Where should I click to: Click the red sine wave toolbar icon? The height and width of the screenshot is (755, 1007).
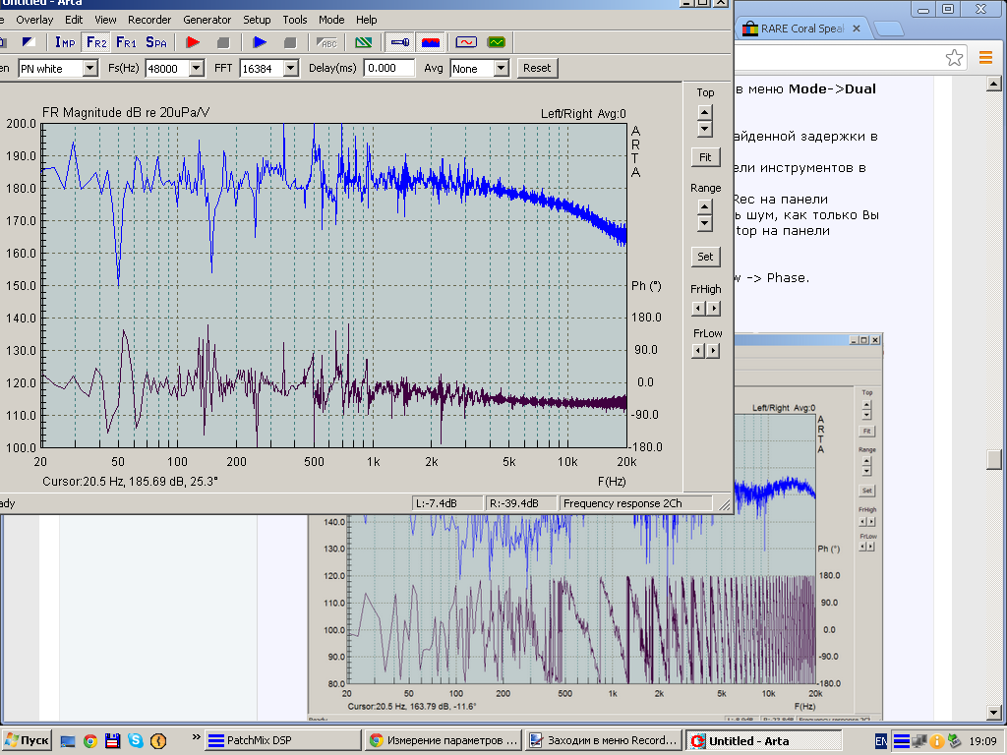tap(465, 42)
